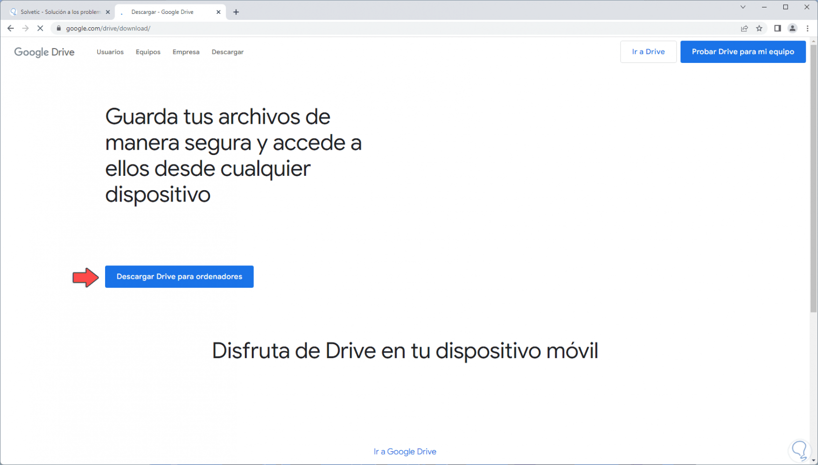Stop loading the page
Image resolution: width=818 pixels, height=465 pixels.
[40, 28]
